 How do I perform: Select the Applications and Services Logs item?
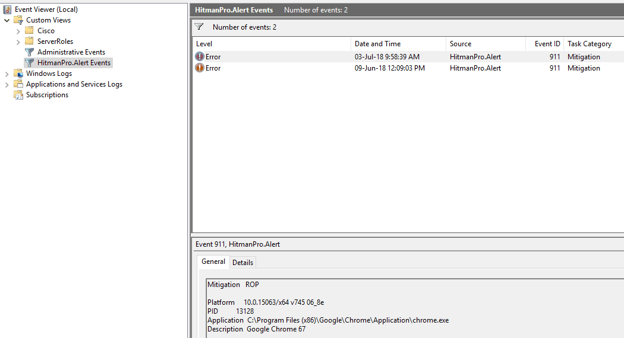(74, 84)
